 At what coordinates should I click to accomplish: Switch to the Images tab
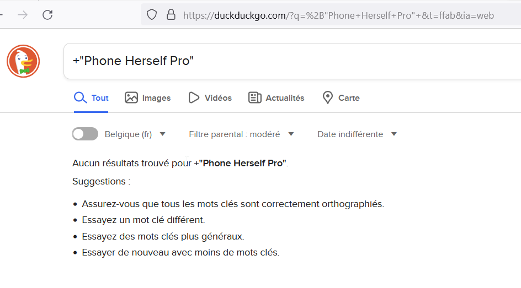tap(156, 98)
